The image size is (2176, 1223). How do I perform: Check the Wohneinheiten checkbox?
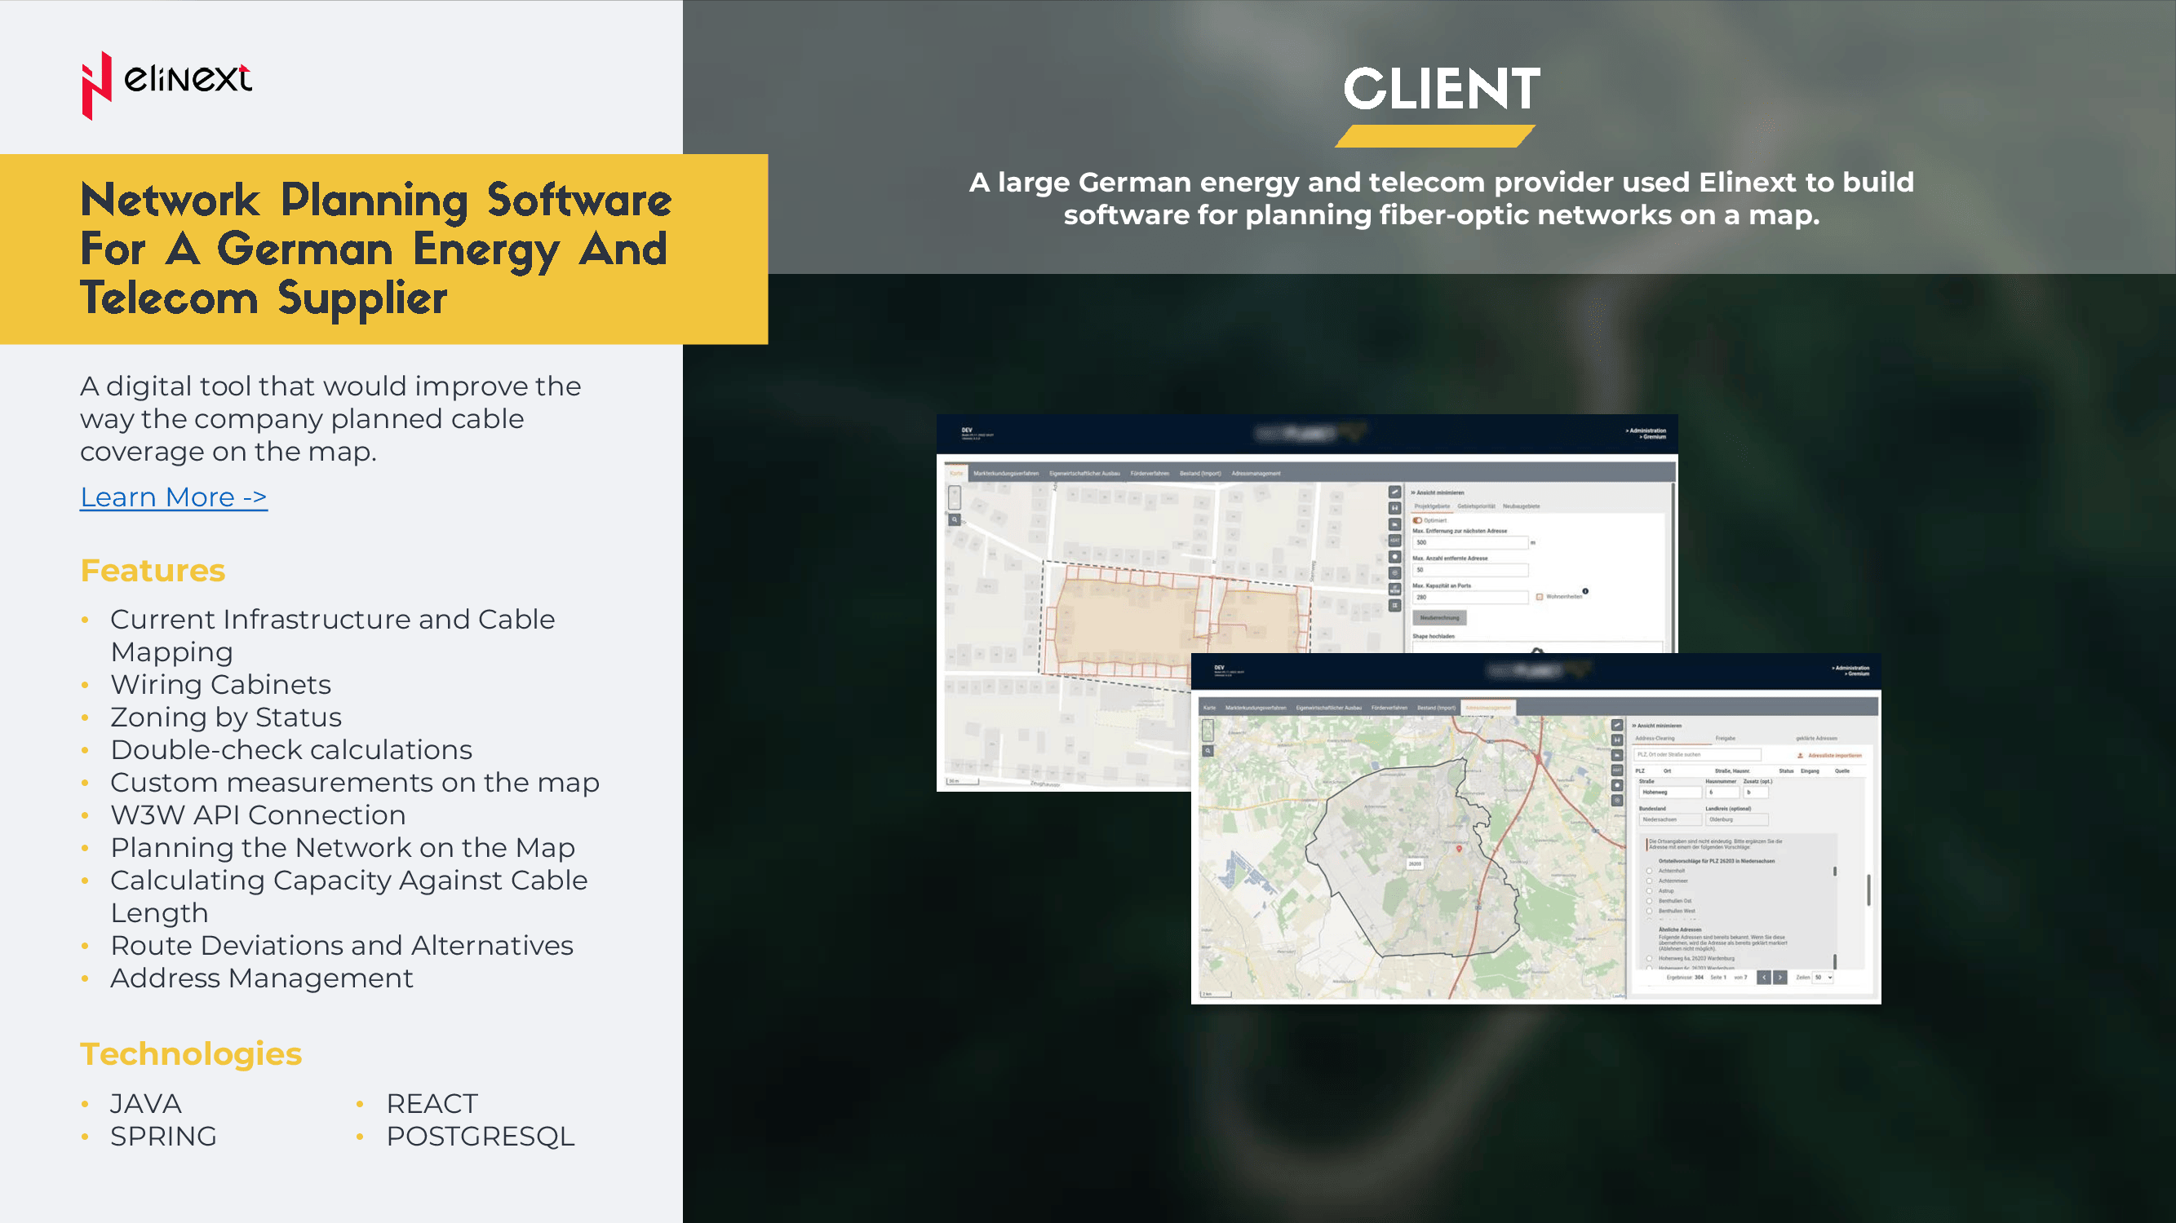tap(1539, 597)
